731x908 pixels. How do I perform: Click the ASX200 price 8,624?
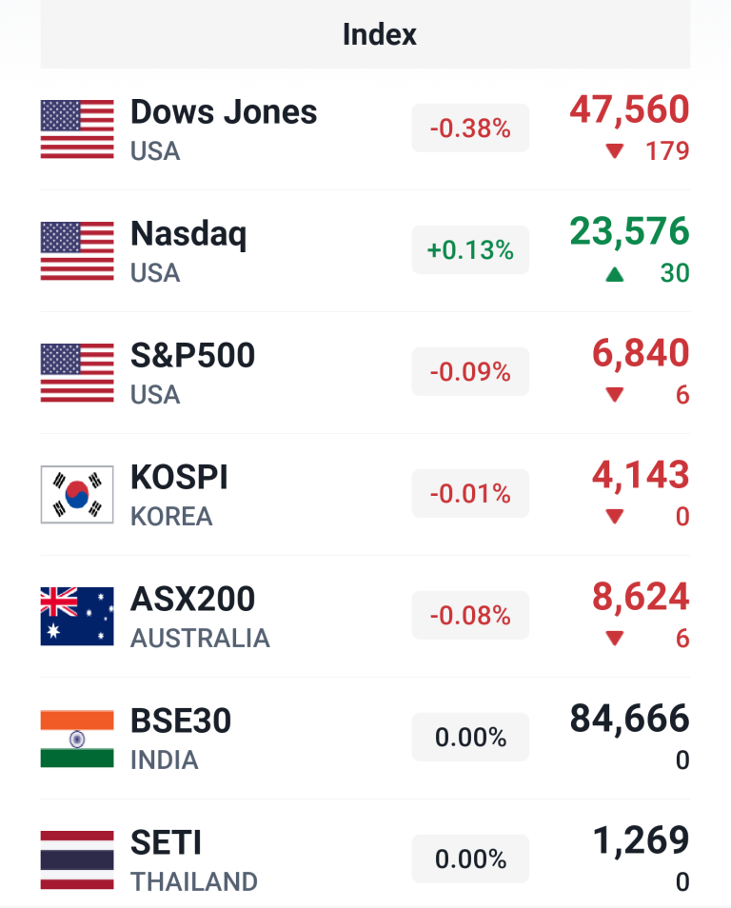pyautogui.click(x=641, y=597)
